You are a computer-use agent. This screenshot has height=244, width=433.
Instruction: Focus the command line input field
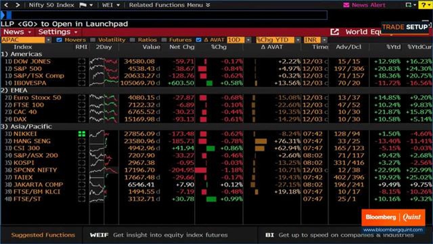pos(164,15)
